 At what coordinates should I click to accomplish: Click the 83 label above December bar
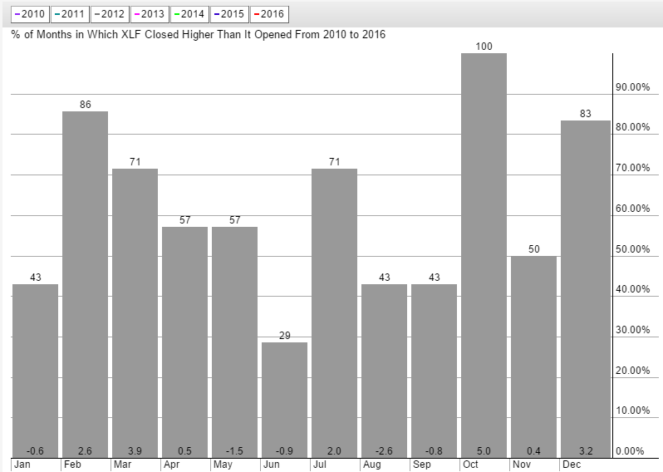(x=586, y=114)
